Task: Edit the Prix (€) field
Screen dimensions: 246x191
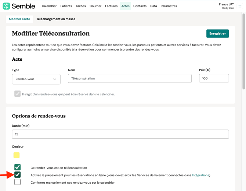Action: tap(214, 78)
